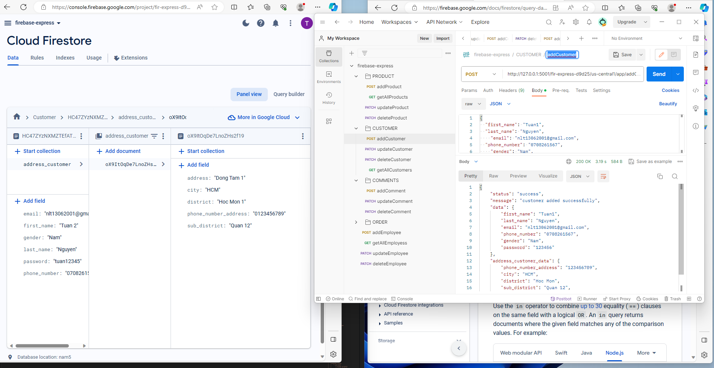
Task: Open Postman Collections sidebar panel
Action: [x=329, y=56]
